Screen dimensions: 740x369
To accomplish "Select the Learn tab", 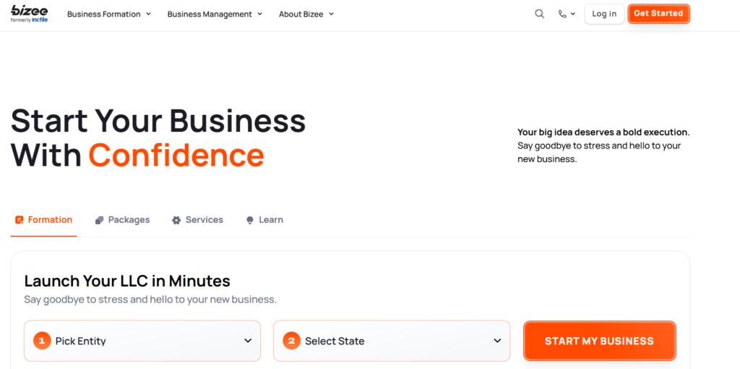I will pos(271,220).
